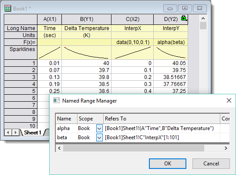Open Scope dropdown for beta range

99,137
